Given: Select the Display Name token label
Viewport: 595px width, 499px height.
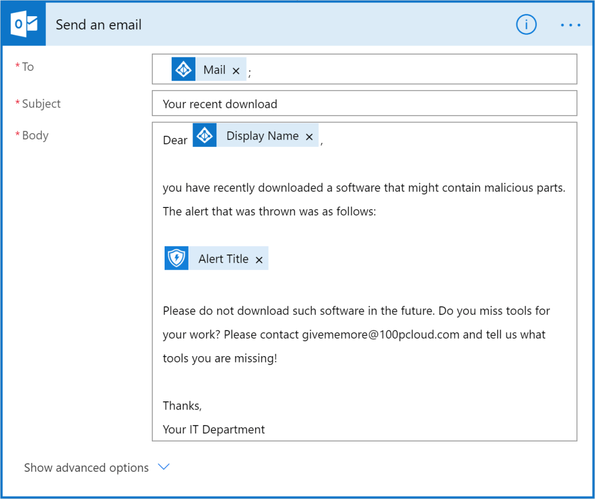Looking at the screenshot, I should coord(262,136).
